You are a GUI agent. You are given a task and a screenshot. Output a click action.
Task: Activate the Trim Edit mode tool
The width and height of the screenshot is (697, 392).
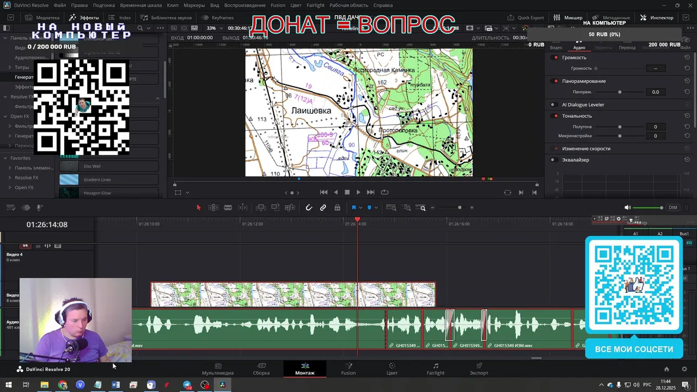pyautogui.click(x=213, y=207)
